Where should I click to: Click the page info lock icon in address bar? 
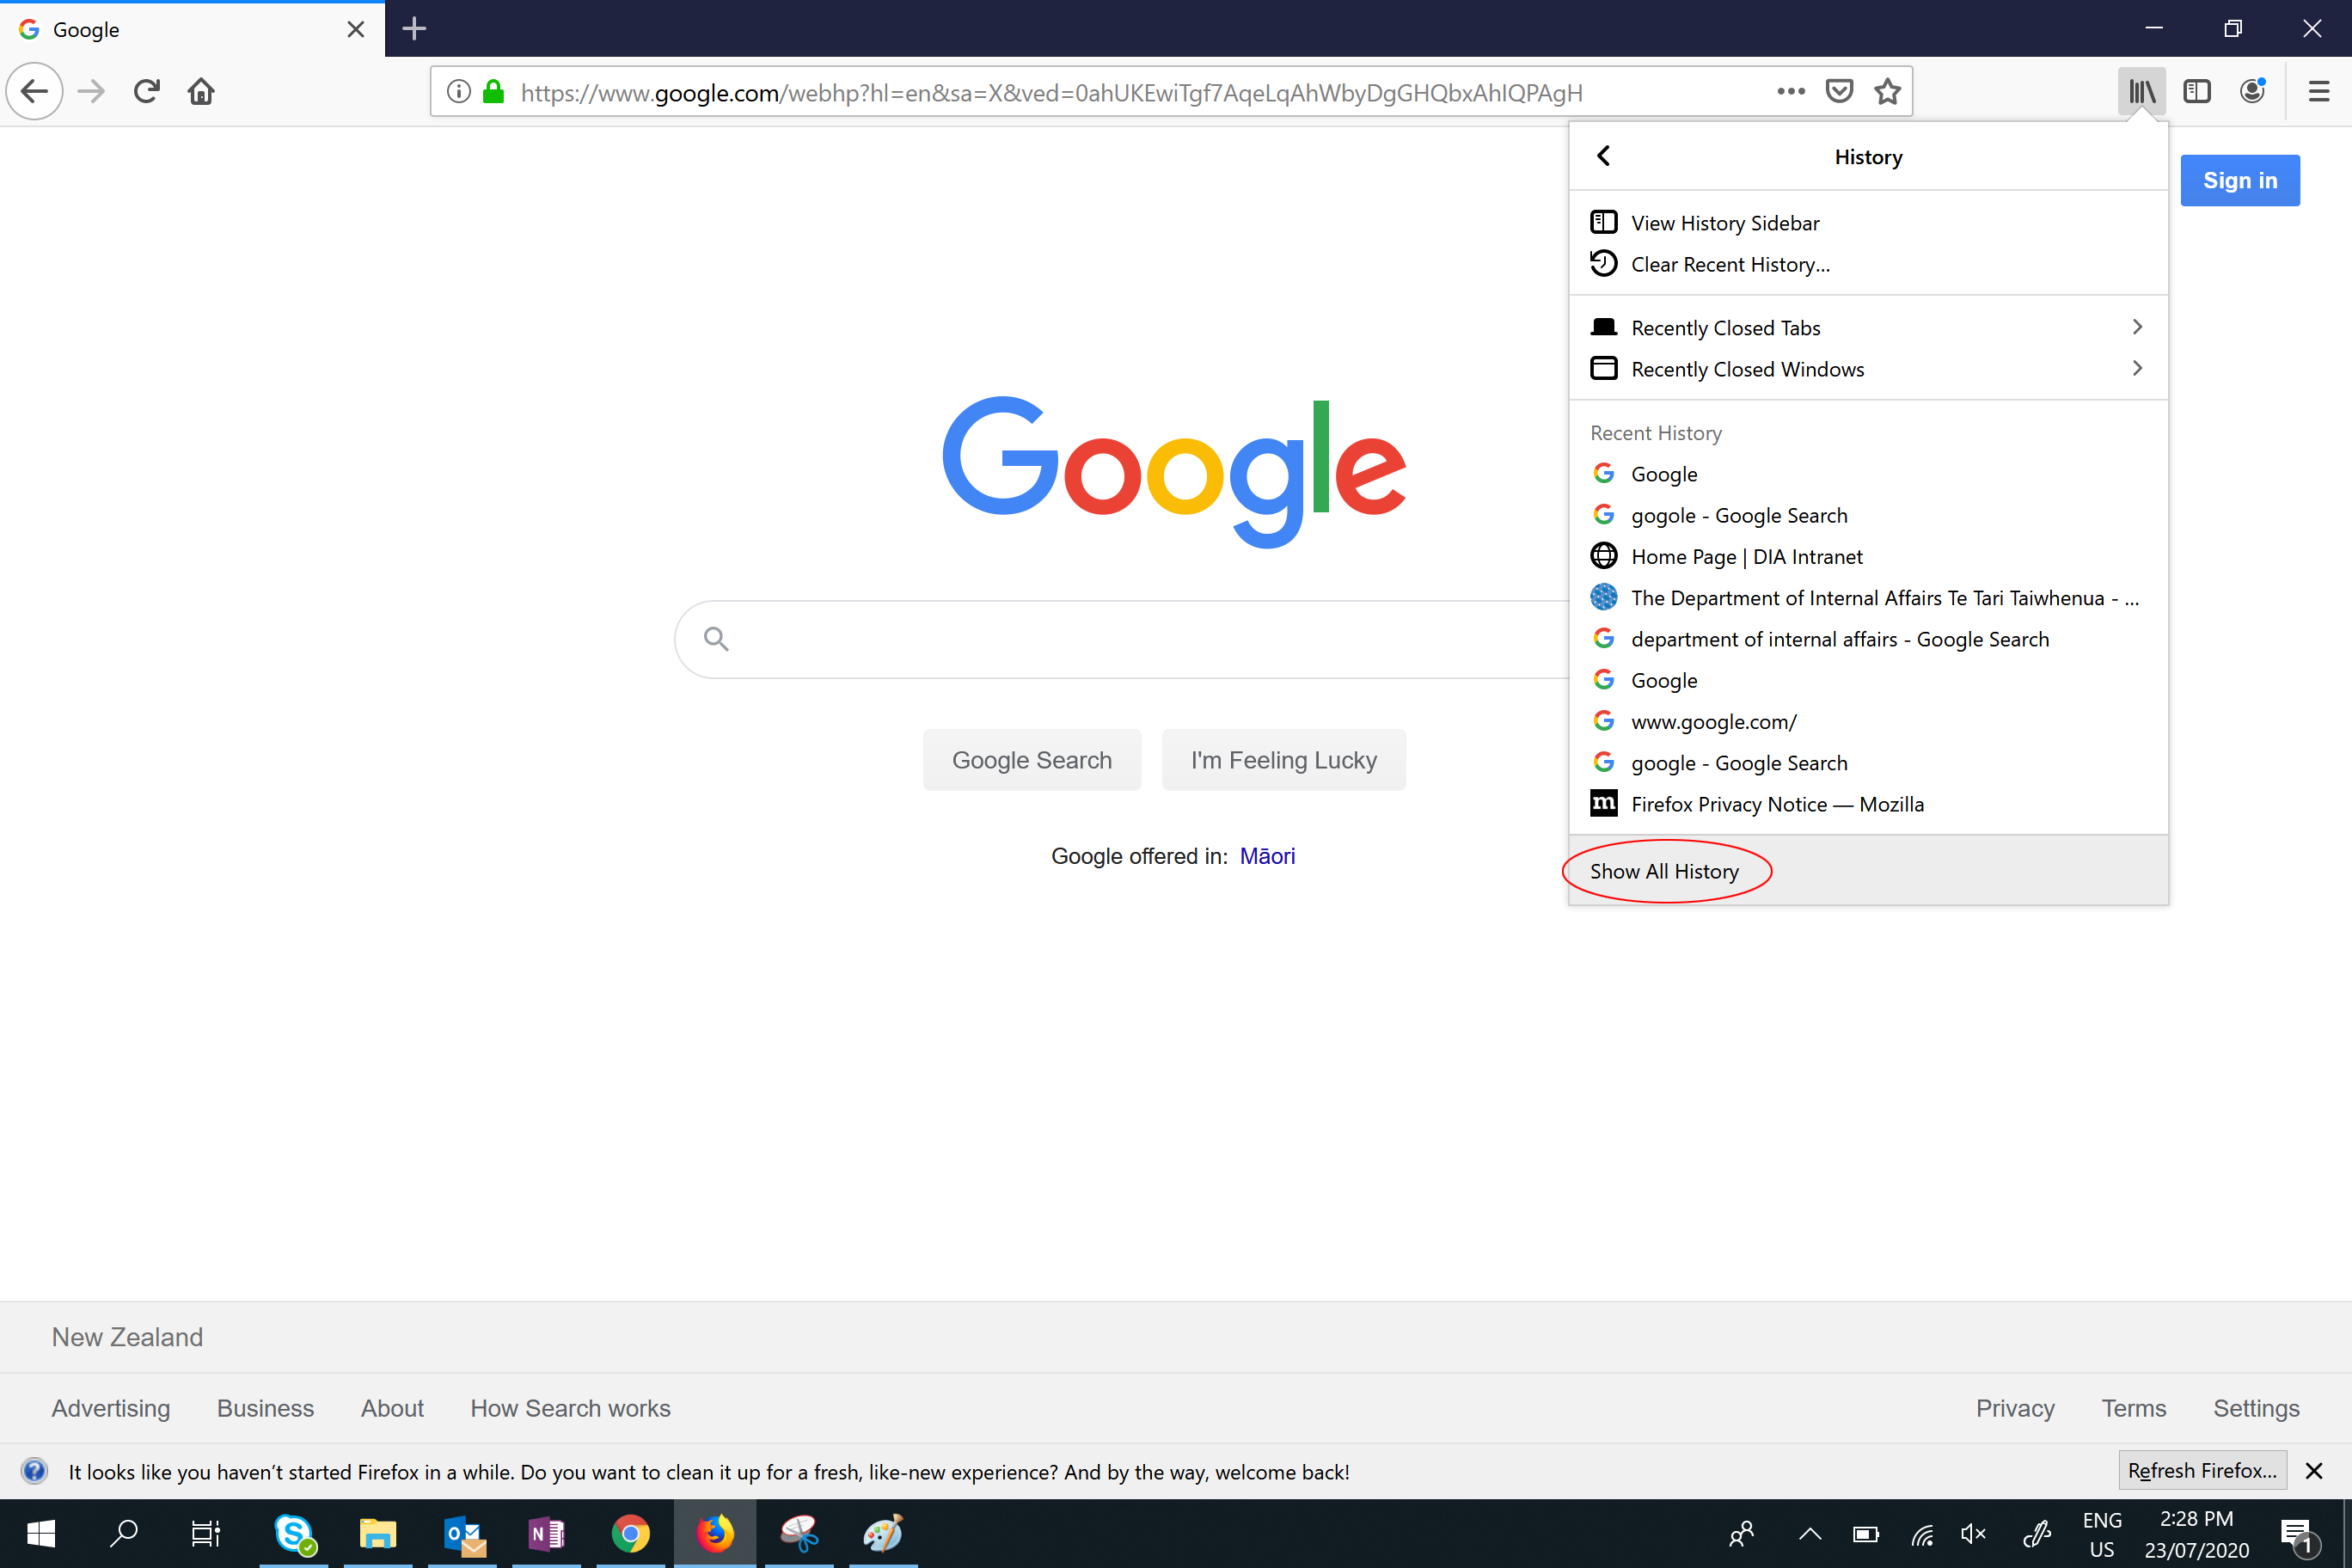[493, 91]
